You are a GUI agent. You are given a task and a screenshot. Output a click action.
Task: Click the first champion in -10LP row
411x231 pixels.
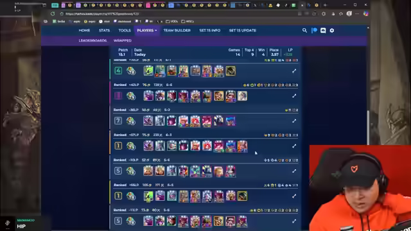click(148, 171)
